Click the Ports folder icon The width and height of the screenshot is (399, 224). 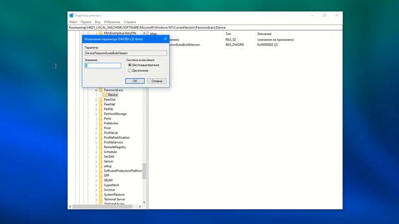click(x=101, y=119)
